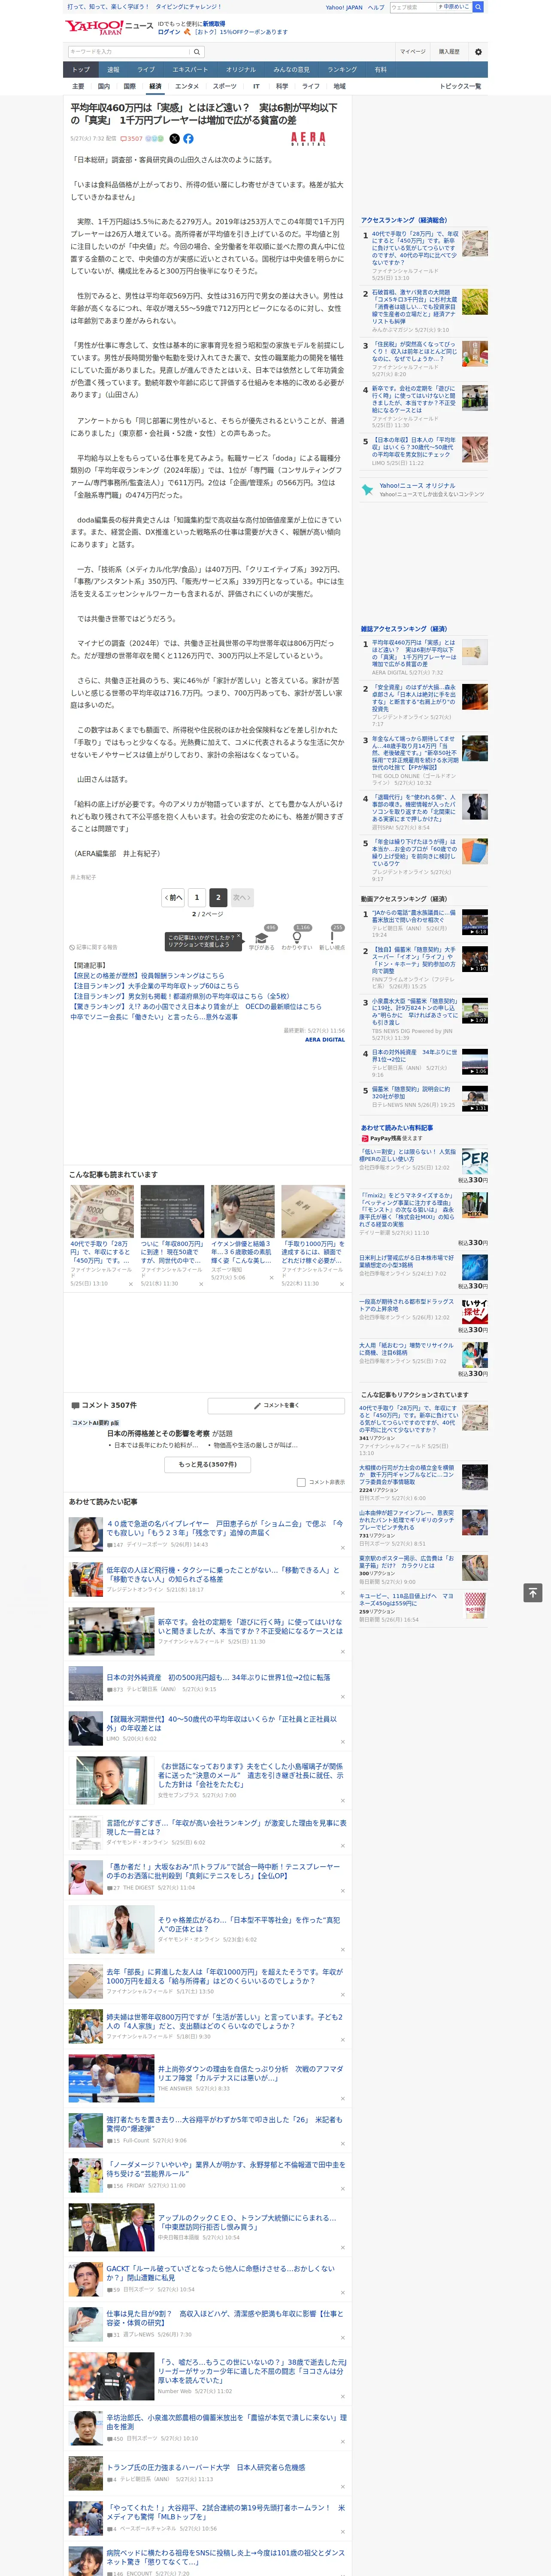Image resolution: width=551 pixels, height=2576 pixels.
Task: Open the ライブ tab in main nav
Action: coord(146,70)
